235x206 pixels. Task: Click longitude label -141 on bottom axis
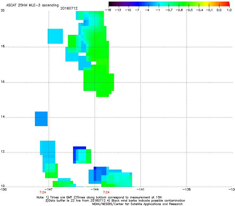(140, 190)
